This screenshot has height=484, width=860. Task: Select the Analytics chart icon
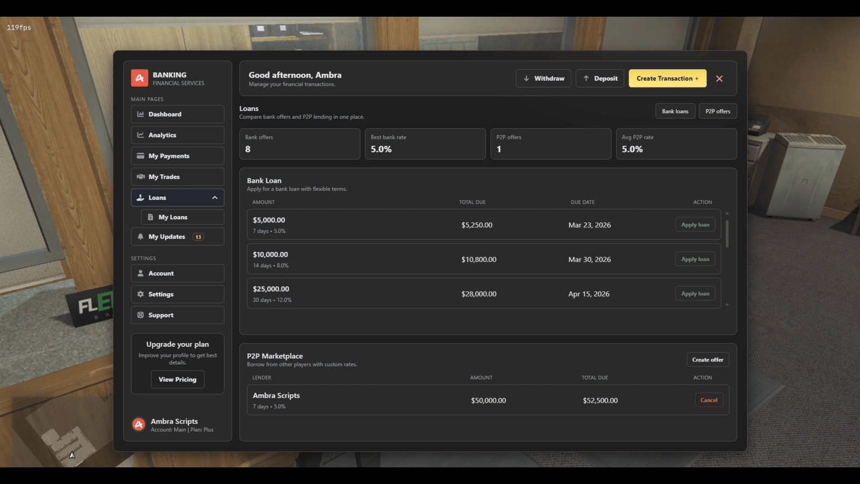point(141,135)
